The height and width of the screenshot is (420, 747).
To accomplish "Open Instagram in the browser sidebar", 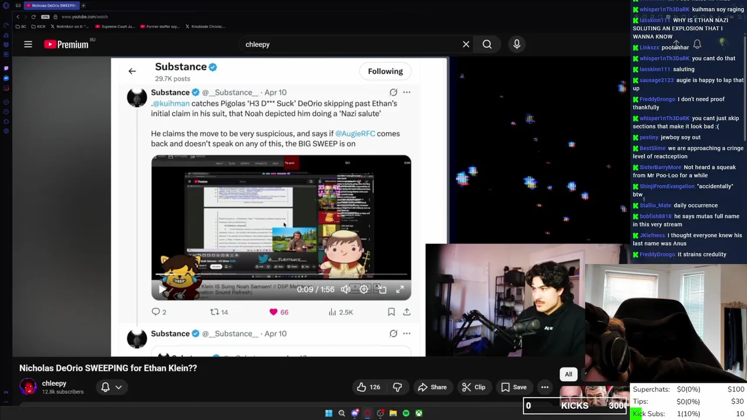I will pyautogui.click(x=6, y=89).
